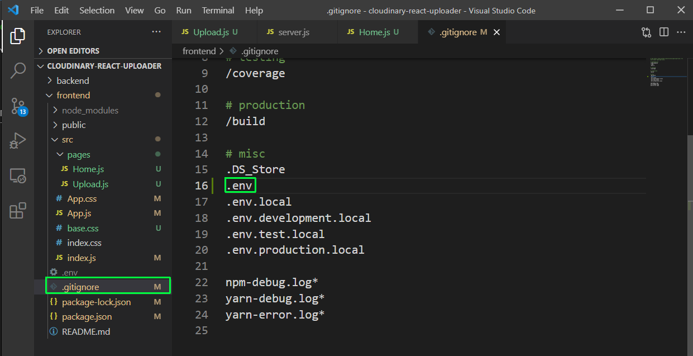The width and height of the screenshot is (693, 356).
Task: Click the VS Code logo icon
Action: (x=13, y=11)
